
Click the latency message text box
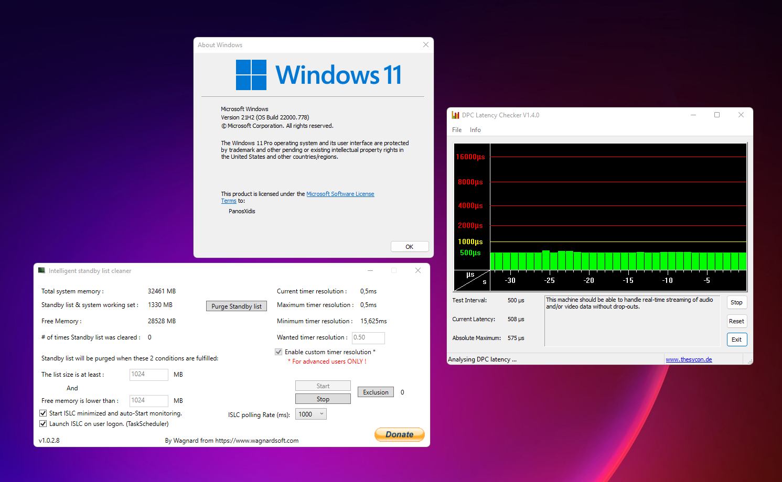[633, 321]
